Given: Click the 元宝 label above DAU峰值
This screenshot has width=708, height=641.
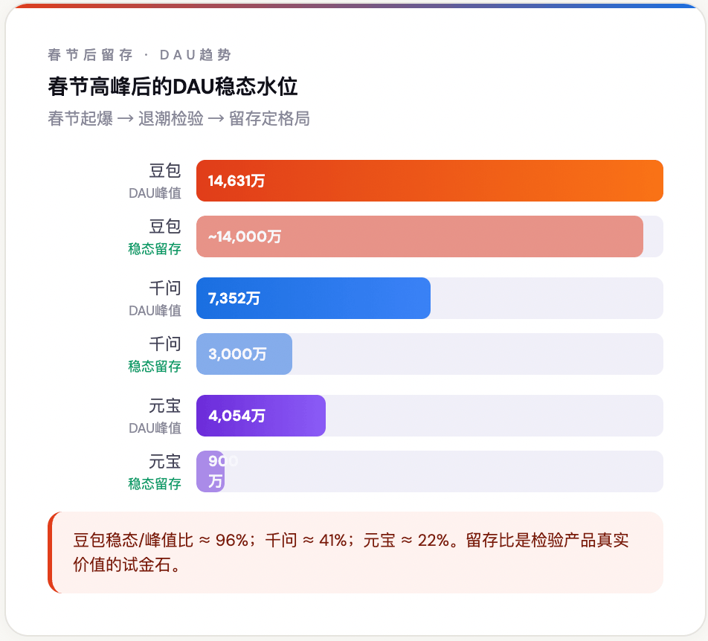Looking at the screenshot, I should [165, 406].
